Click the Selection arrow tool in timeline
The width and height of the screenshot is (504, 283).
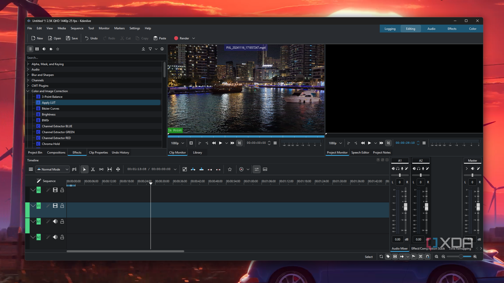(84, 169)
